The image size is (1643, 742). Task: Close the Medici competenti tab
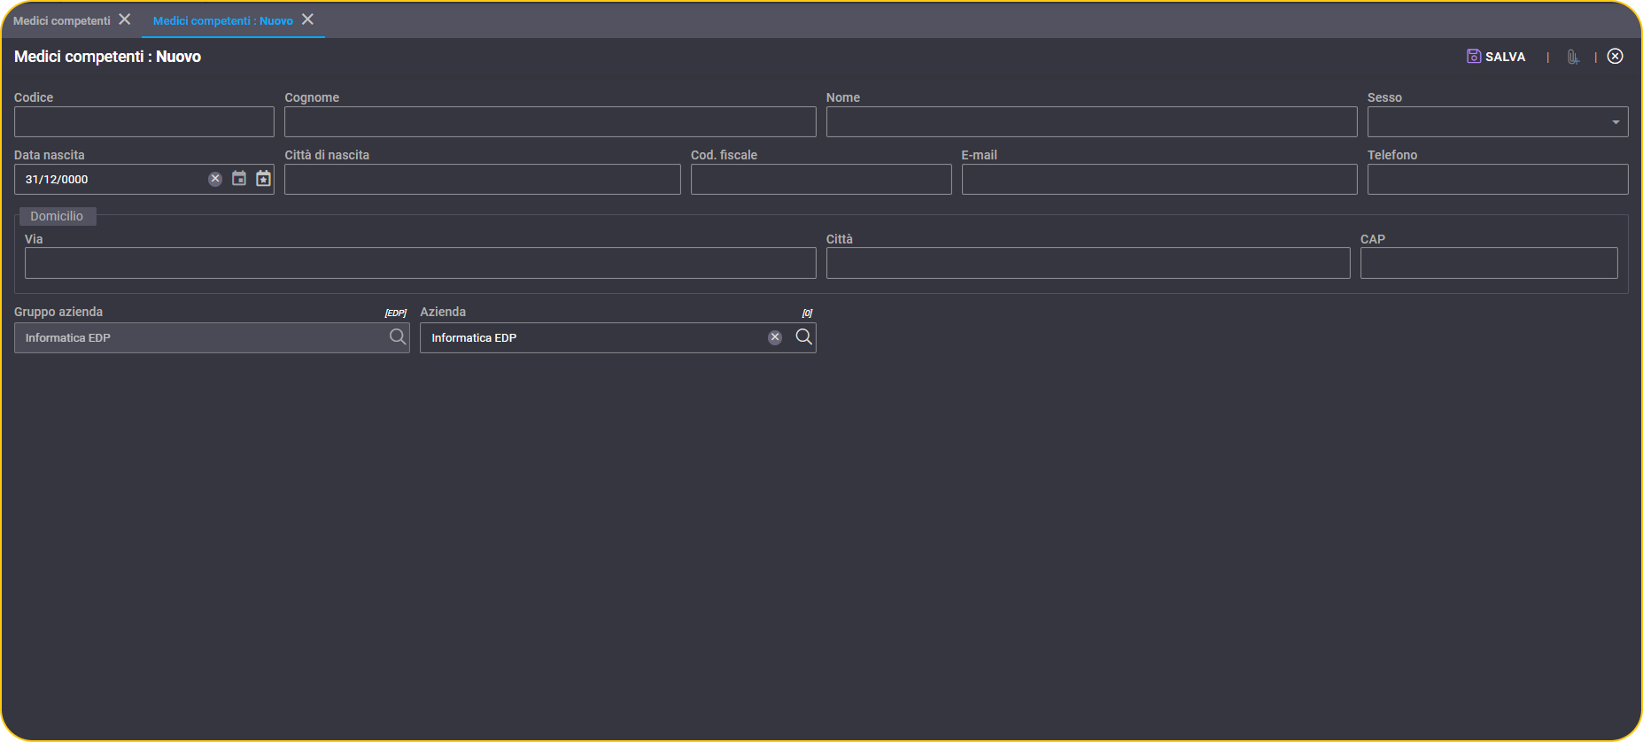125,19
